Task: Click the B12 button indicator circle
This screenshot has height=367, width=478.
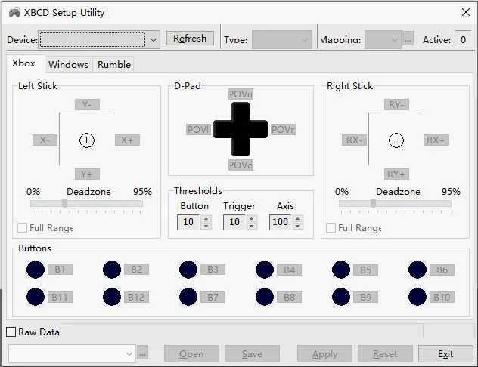Action: pyautogui.click(x=112, y=297)
